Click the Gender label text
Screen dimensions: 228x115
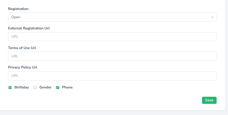[45, 87]
